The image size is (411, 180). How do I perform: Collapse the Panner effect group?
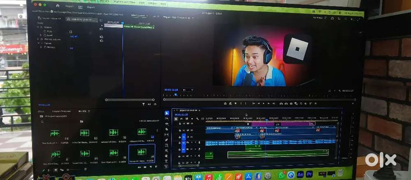(38, 43)
